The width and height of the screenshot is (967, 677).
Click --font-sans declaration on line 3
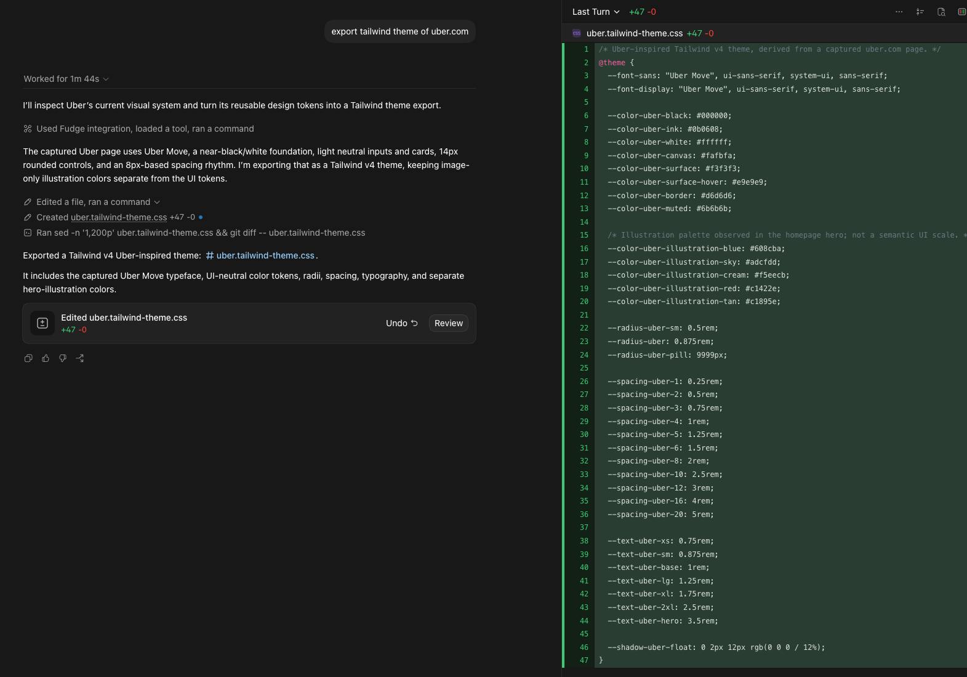[x=747, y=76]
